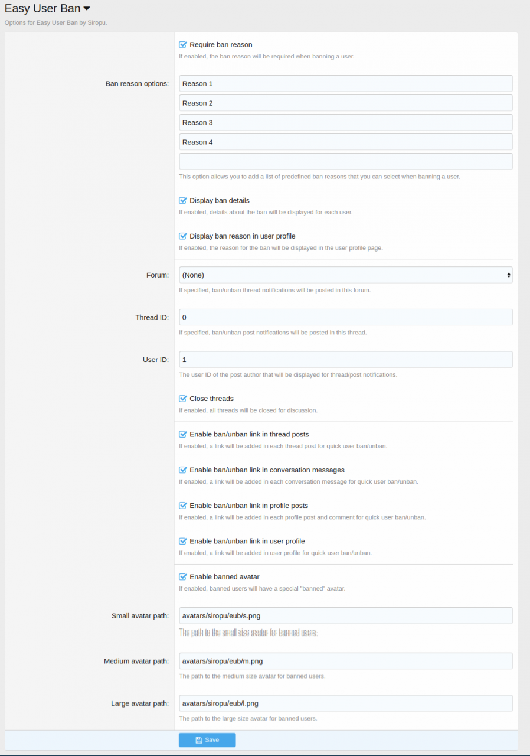
Task: Expand the Easy User Ban title dropdown arrow
Action: 87,9
